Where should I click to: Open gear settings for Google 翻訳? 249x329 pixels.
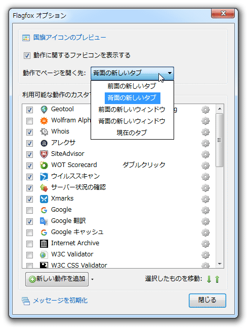point(205,221)
